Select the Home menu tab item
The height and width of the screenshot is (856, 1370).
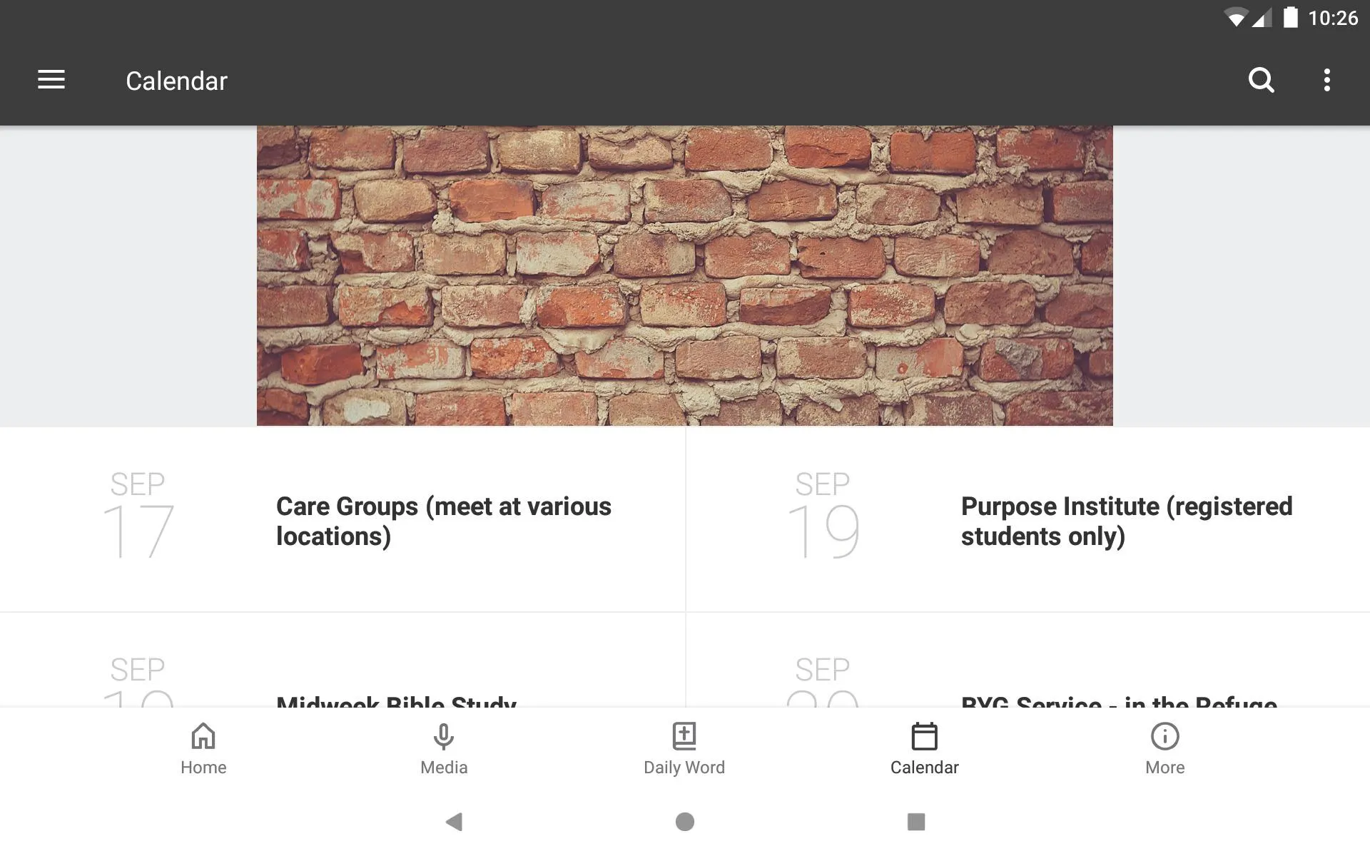[x=202, y=747]
